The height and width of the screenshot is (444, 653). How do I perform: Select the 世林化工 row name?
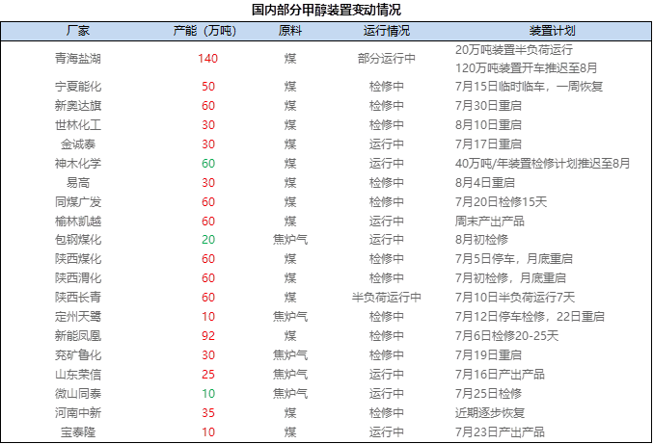click(x=78, y=124)
